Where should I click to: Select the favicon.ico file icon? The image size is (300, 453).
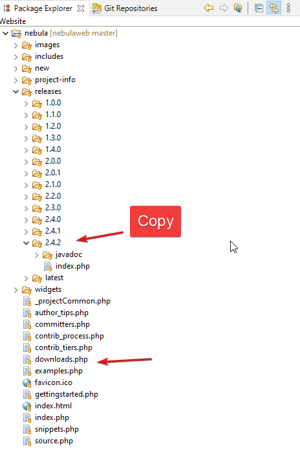[x=27, y=383]
